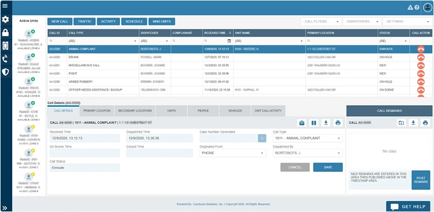Switch to Vehicles tab

click(x=235, y=111)
